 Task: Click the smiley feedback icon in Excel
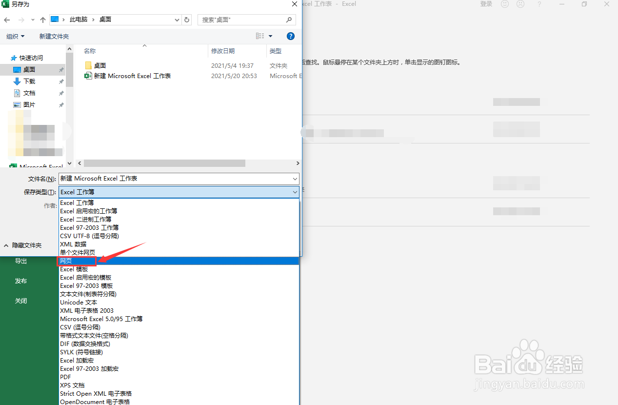point(505,4)
